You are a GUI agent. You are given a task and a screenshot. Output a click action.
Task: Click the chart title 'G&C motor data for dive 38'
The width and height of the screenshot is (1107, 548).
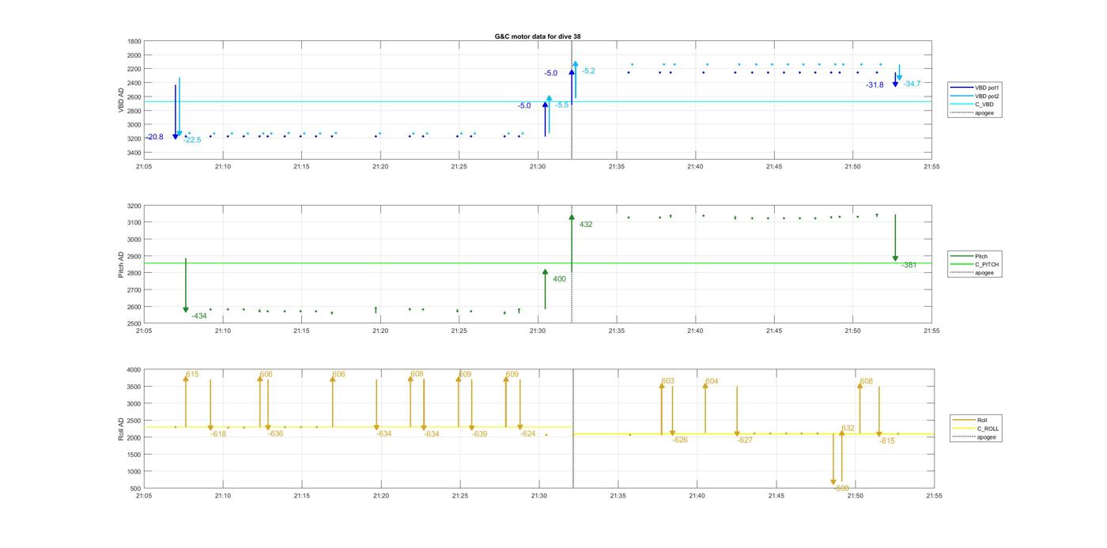[x=538, y=36]
